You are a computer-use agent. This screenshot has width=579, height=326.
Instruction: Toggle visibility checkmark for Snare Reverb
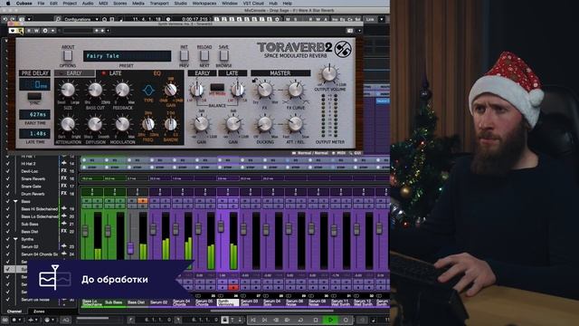pos(8,178)
